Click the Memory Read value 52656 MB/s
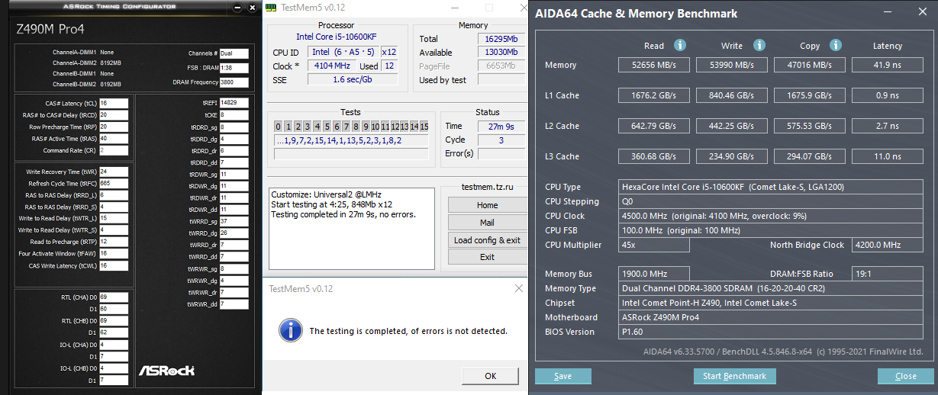The width and height of the screenshot is (938, 395). point(654,65)
